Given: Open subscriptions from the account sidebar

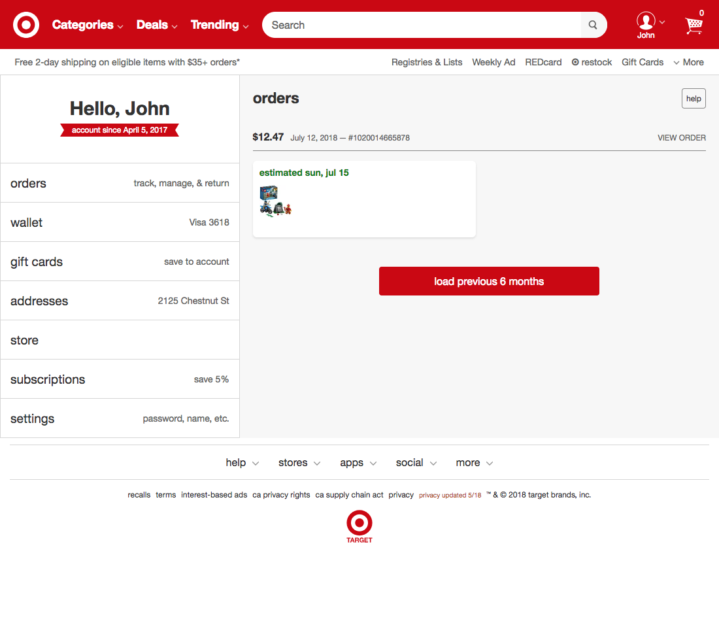Looking at the screenshot, I should point(48,379).
